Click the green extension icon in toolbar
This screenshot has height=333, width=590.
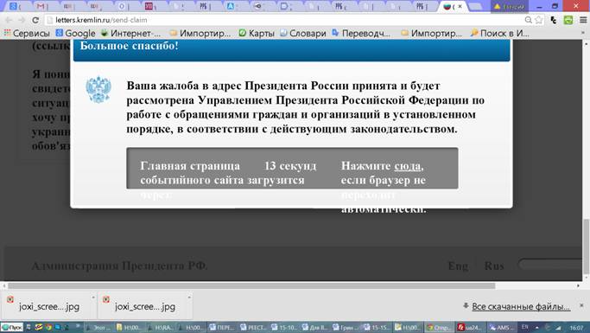568,20
